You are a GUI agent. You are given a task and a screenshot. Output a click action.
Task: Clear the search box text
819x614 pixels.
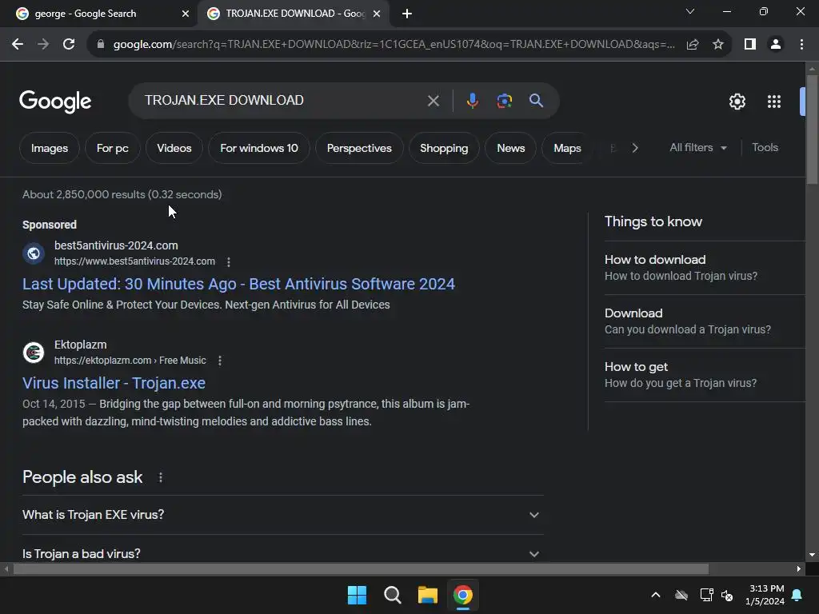click(433, 101)
